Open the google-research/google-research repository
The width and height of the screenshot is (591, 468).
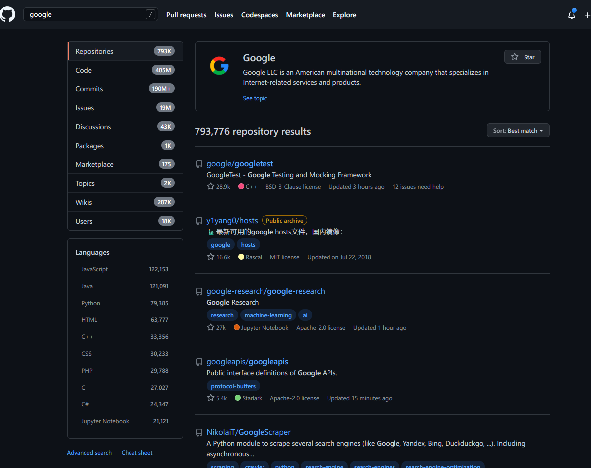(x=265, y=291)
